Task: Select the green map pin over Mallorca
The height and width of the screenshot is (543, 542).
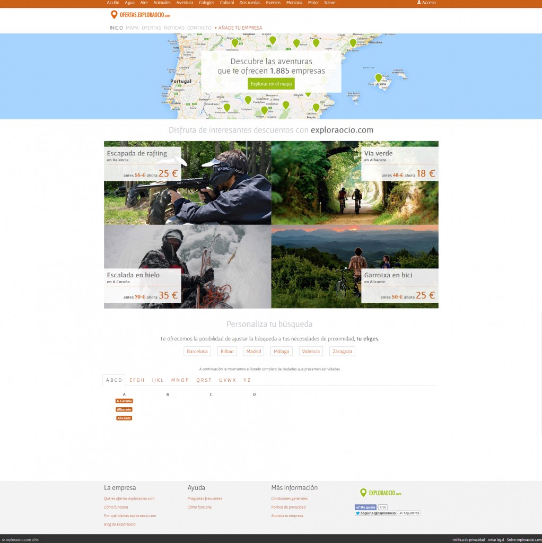Action: [378, 78]
